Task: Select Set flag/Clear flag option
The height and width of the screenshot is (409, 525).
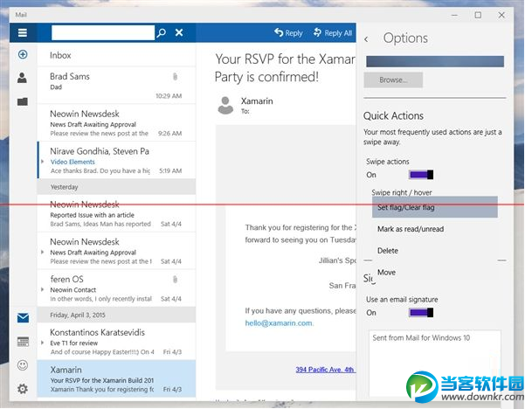Action: coord(435,207)
